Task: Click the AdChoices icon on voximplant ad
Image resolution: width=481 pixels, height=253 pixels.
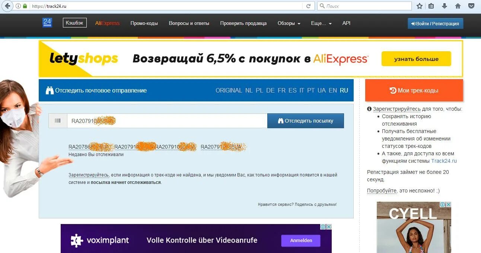Action: pos(323,227)
